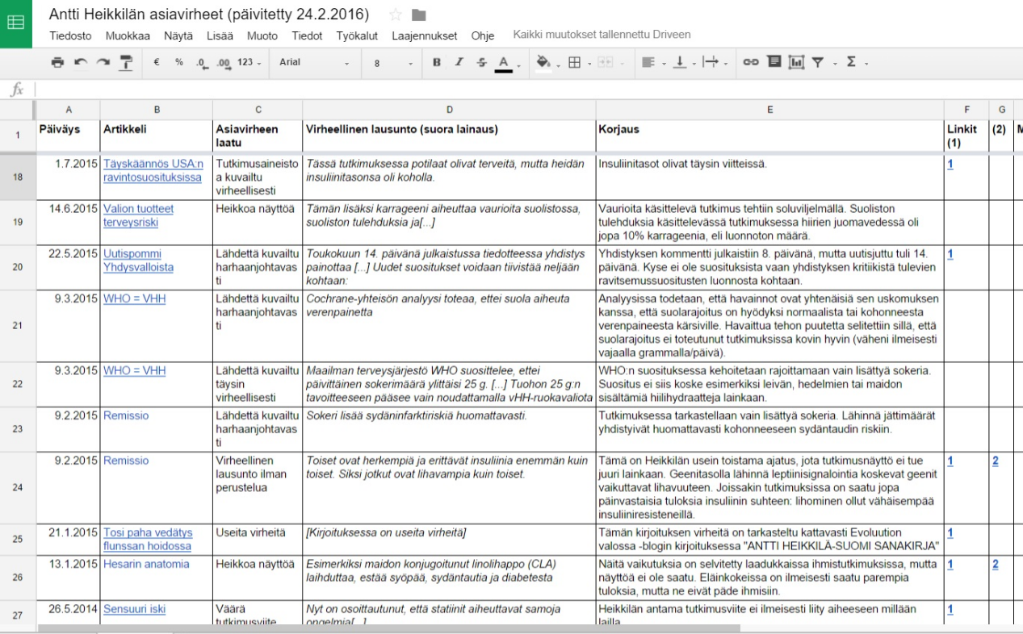
Task: Open the Tiedosto menu
Action: point(70,35)
